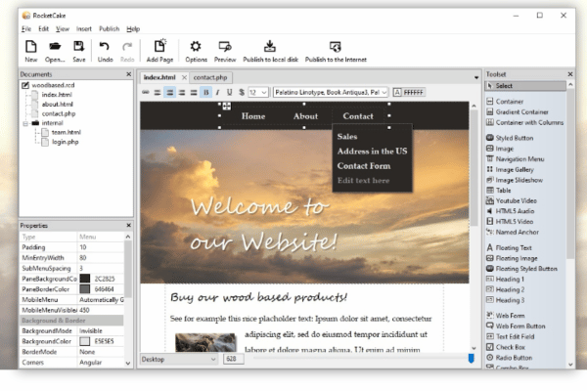Edit the Padding value field
The image size is (587, 391).
[101, 247]
